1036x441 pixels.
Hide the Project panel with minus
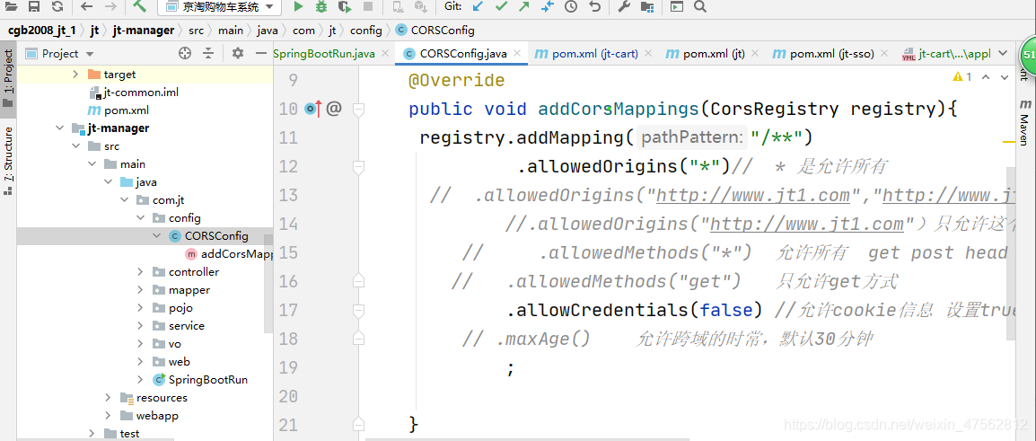click(x=261, y=54)
